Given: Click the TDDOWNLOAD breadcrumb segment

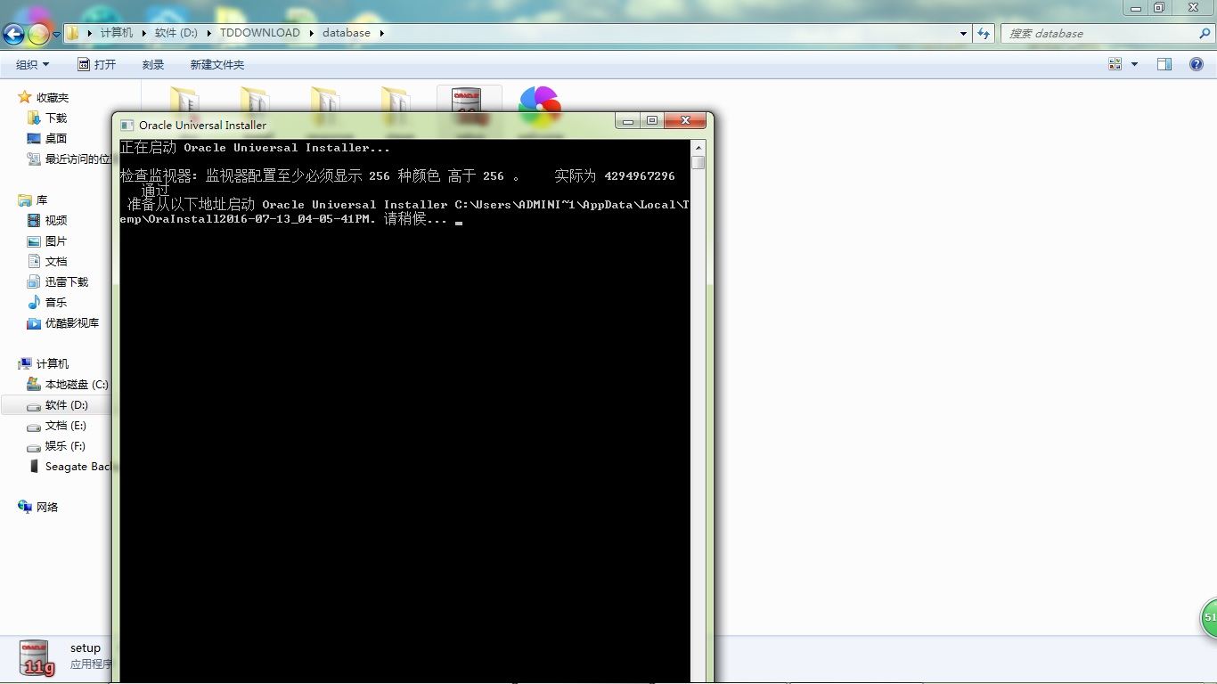Looking at the screenshot, I should click(x=259, y=33).
